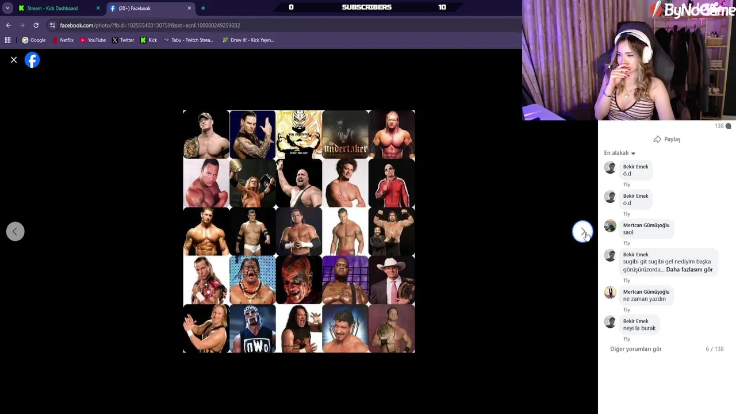Open the Twitter bookmark
Screen dimensions: 736x414
[123, 40]
